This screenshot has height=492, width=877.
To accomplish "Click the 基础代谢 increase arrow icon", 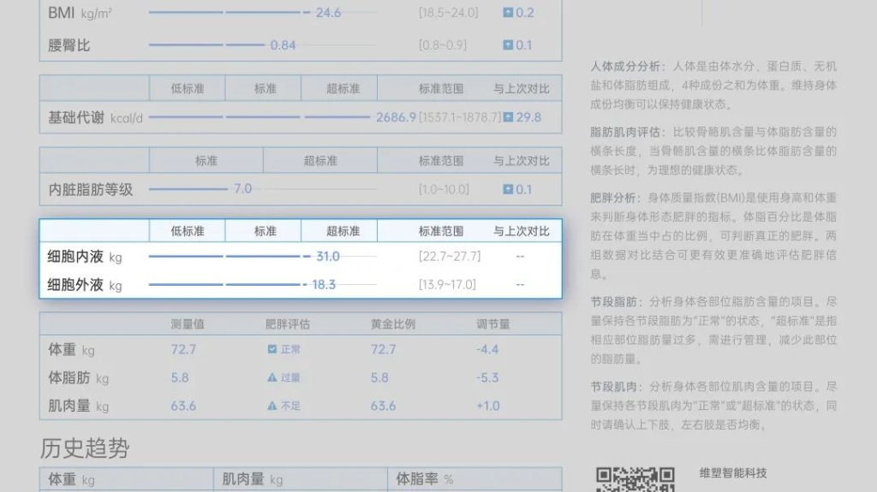I will point(508,117).
